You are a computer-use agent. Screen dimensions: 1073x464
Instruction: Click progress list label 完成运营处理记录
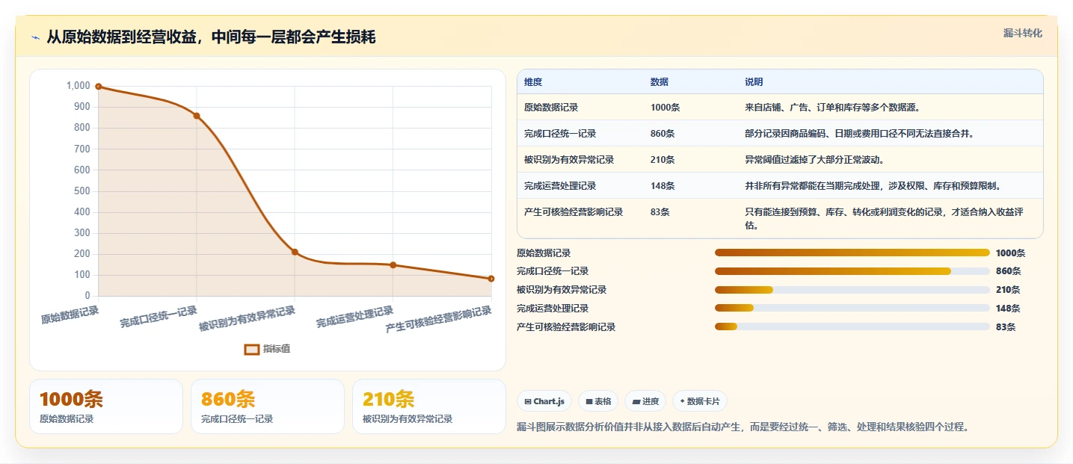coord(553,308)
